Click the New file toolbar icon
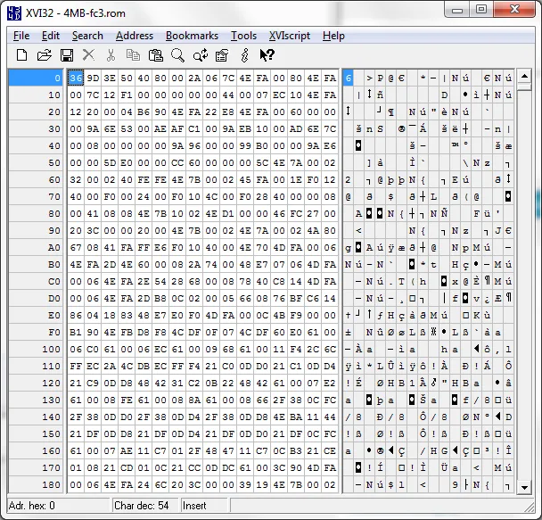 [x=21, y=55]
